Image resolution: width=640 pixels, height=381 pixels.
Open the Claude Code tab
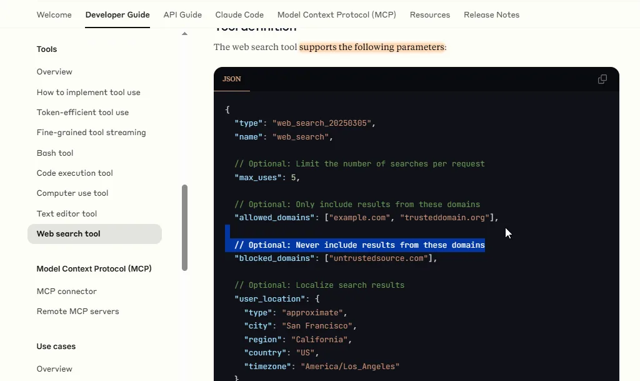click(x=239, y=15)
